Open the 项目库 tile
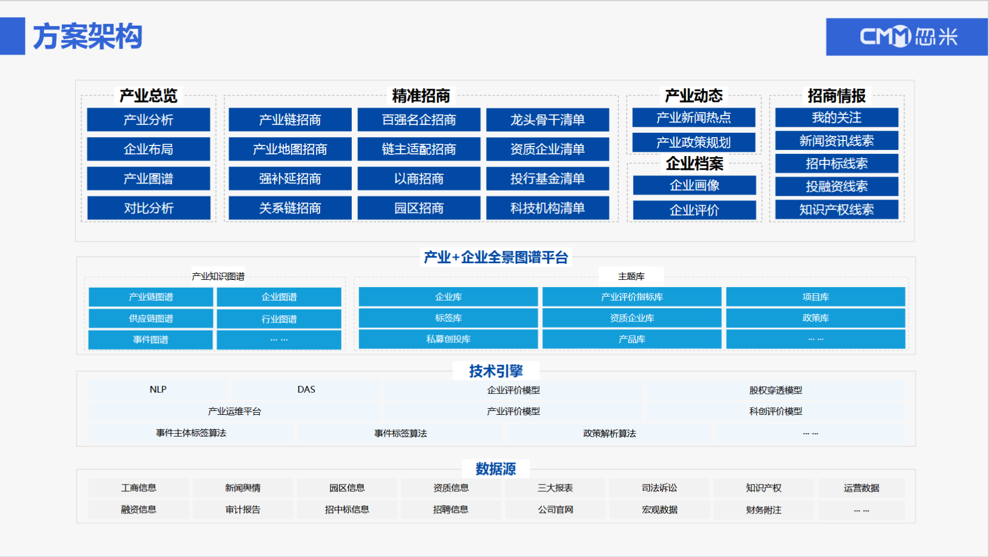Screen dimensions: 989x557 [x=815, y=297]
